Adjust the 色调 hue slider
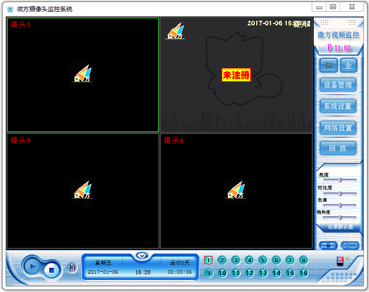 pyautogui.click(x=340, y=206)
